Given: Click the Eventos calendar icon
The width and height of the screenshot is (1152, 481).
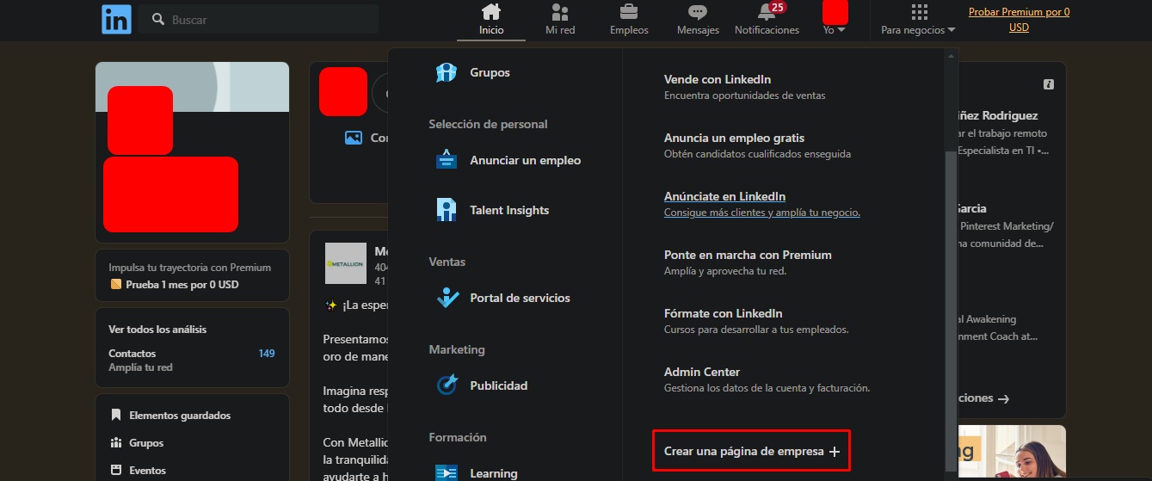Looking at the screenshot, I should 116,471.
